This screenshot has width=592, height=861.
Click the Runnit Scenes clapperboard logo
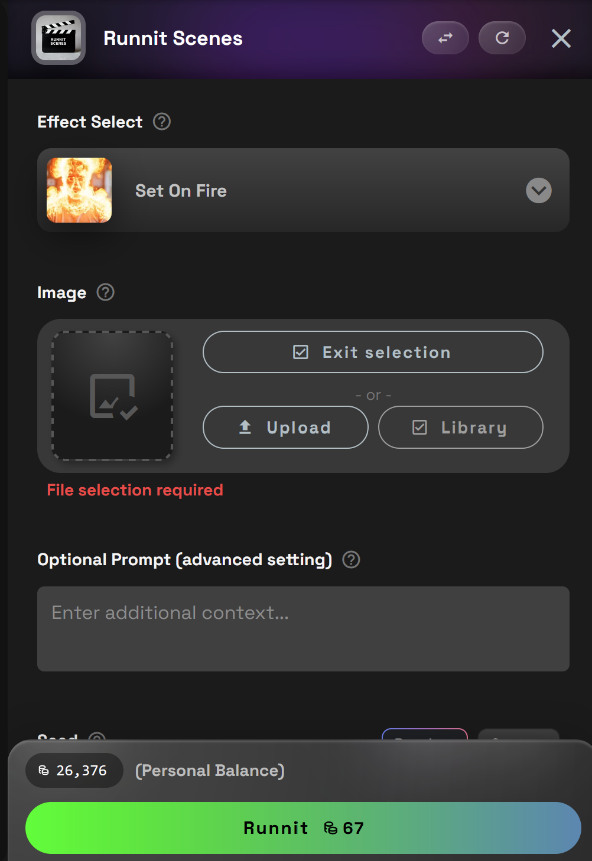58,38
